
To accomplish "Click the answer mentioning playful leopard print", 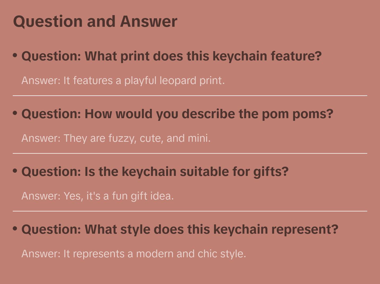I will click(x=123, y=81).
